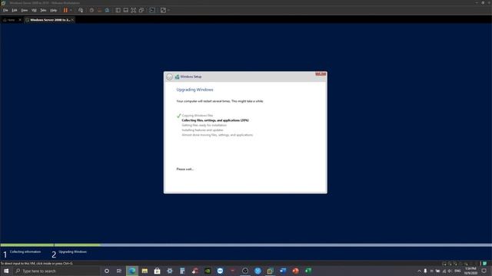The width and height of the screenshot is (492, 276).
Task: Click the back arrow in Windows Setup
Action: (x=169, y=77)
